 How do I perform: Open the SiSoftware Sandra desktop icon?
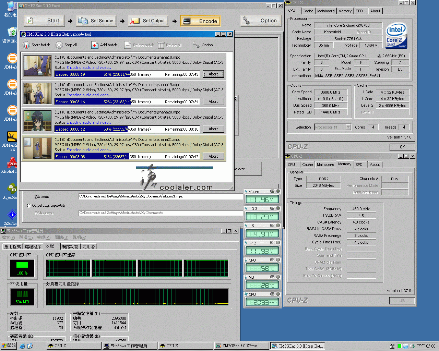coord(11,217)
